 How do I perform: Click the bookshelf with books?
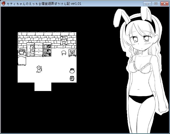pyautogui.click(x=47, y=50)
